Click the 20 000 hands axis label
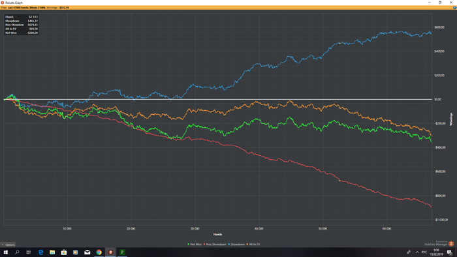Viewport: 457px width, 257px height. point(131,229)
